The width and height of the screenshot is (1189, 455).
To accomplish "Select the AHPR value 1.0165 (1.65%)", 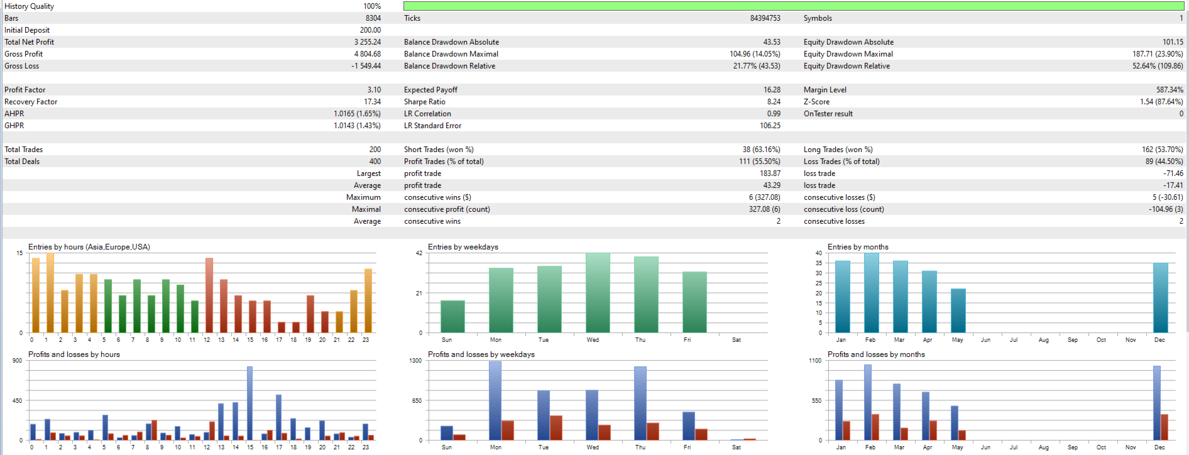I will [357, 114].
